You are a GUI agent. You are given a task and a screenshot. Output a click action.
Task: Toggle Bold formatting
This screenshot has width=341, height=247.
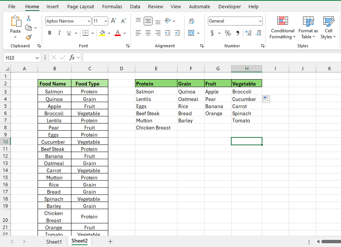[x=50, y=33]
